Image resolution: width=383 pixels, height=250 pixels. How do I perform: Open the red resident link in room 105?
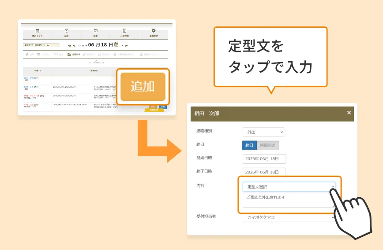pos(29,104)
